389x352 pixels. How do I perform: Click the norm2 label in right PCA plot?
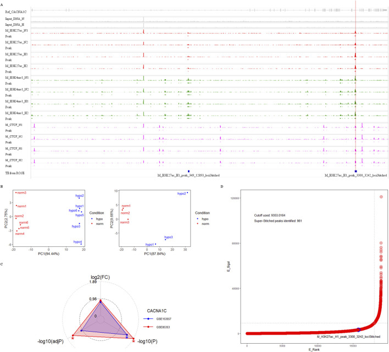tap(125, 213)
